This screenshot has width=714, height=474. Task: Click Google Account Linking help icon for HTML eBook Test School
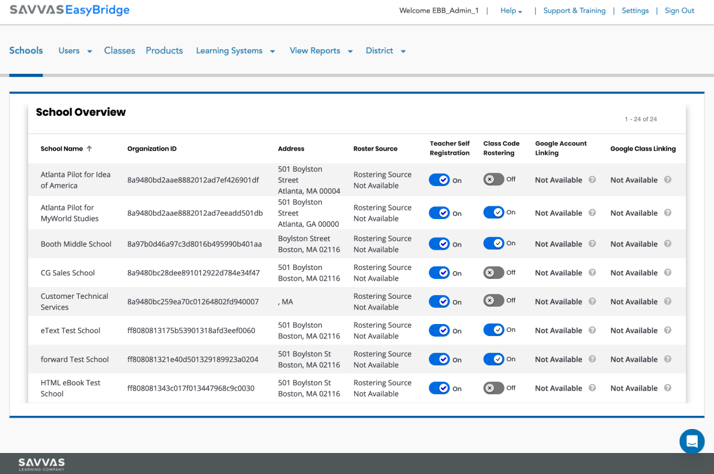(x=592, y=388)
